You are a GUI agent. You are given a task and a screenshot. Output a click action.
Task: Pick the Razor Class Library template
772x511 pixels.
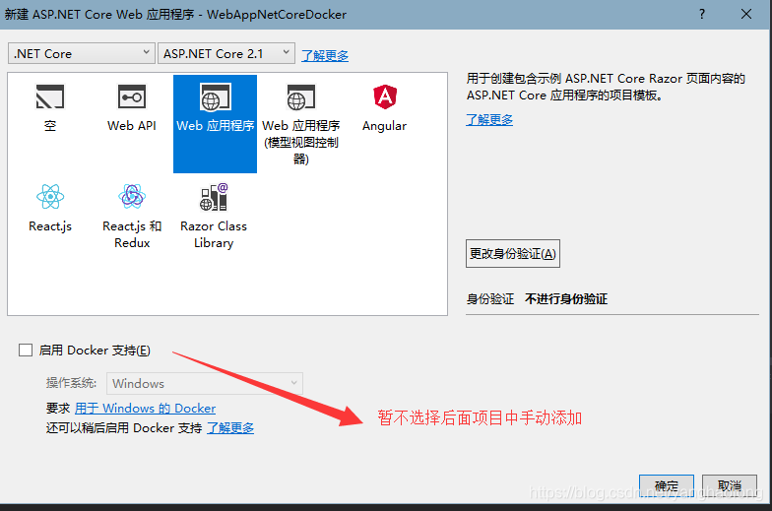point(214,216)
